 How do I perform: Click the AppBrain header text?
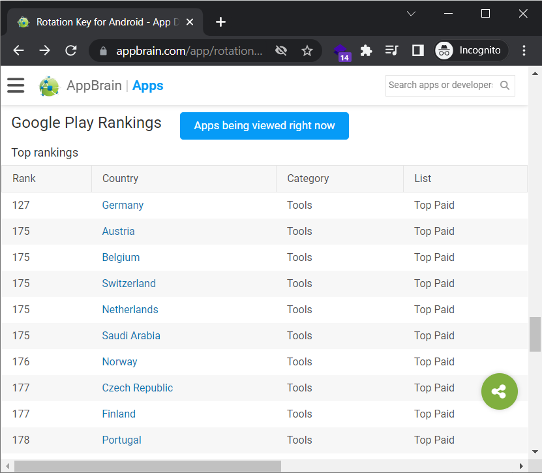pos(94,85)
